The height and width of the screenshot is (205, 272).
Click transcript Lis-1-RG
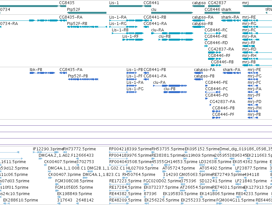tap(118, 24)
